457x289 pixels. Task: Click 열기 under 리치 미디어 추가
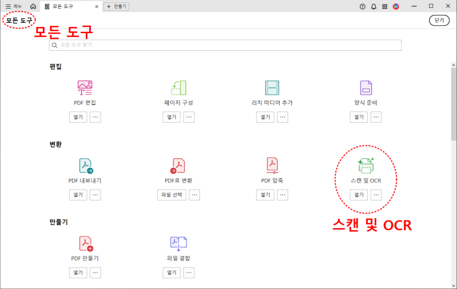click(x=265, y=117)
